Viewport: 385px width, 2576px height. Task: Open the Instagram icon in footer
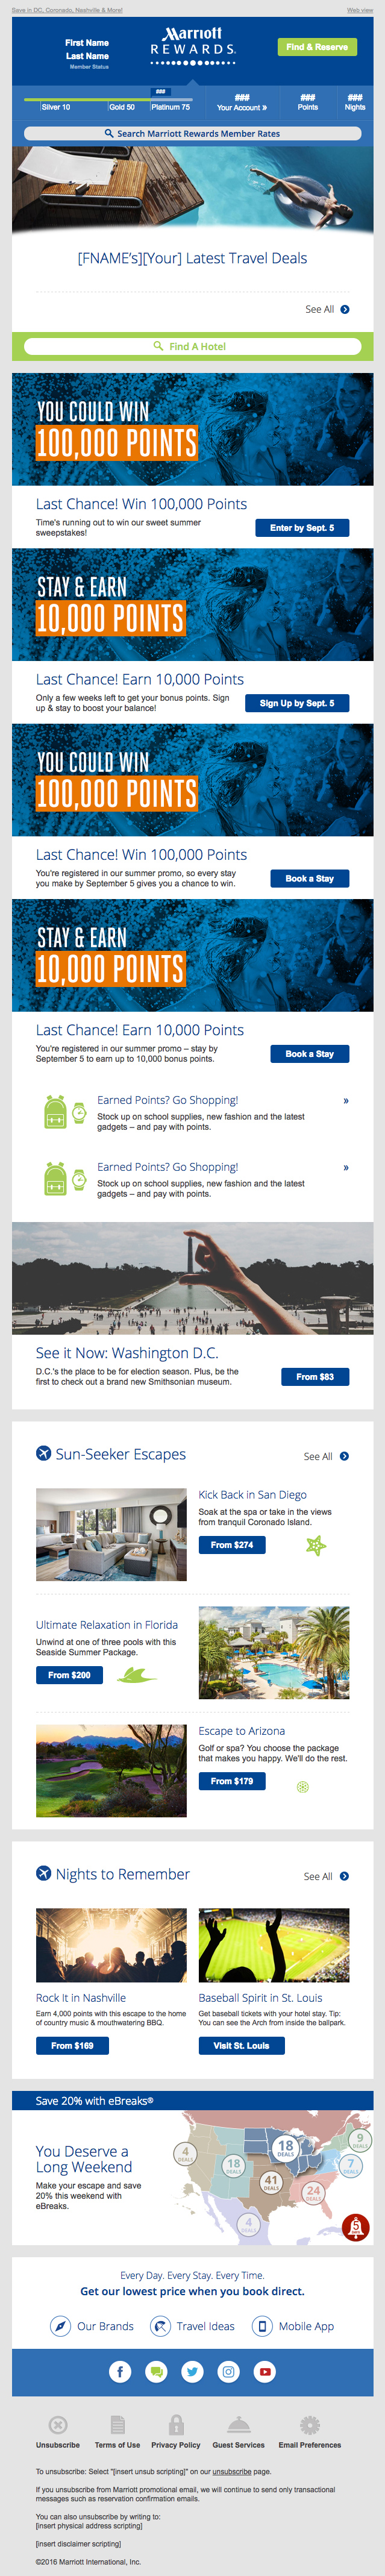pyautogui.click(x=229, y=2371)
